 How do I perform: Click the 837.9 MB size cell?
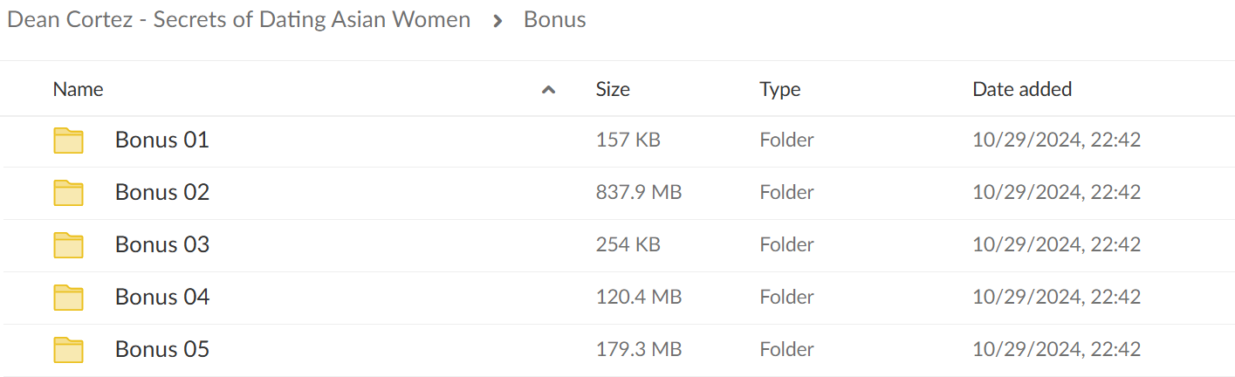click(639, 192)
